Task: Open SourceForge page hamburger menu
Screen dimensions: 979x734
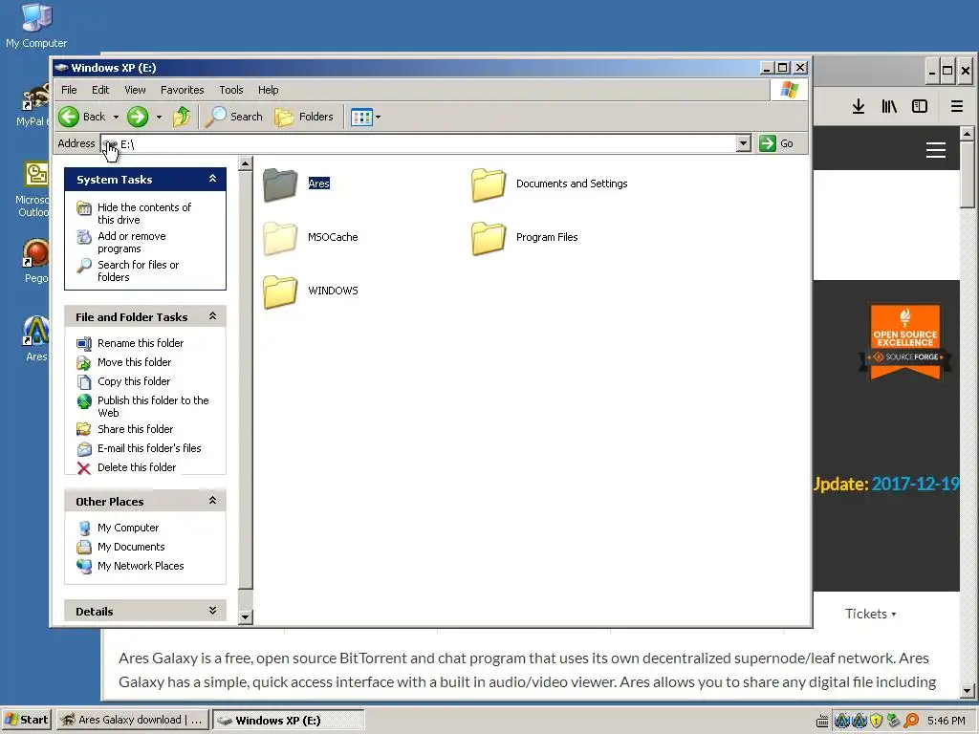Action: click(x=935, y=150)
